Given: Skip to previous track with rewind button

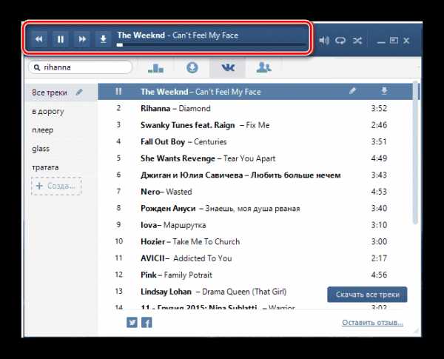Looking at the screenshot, I should 39,39.
